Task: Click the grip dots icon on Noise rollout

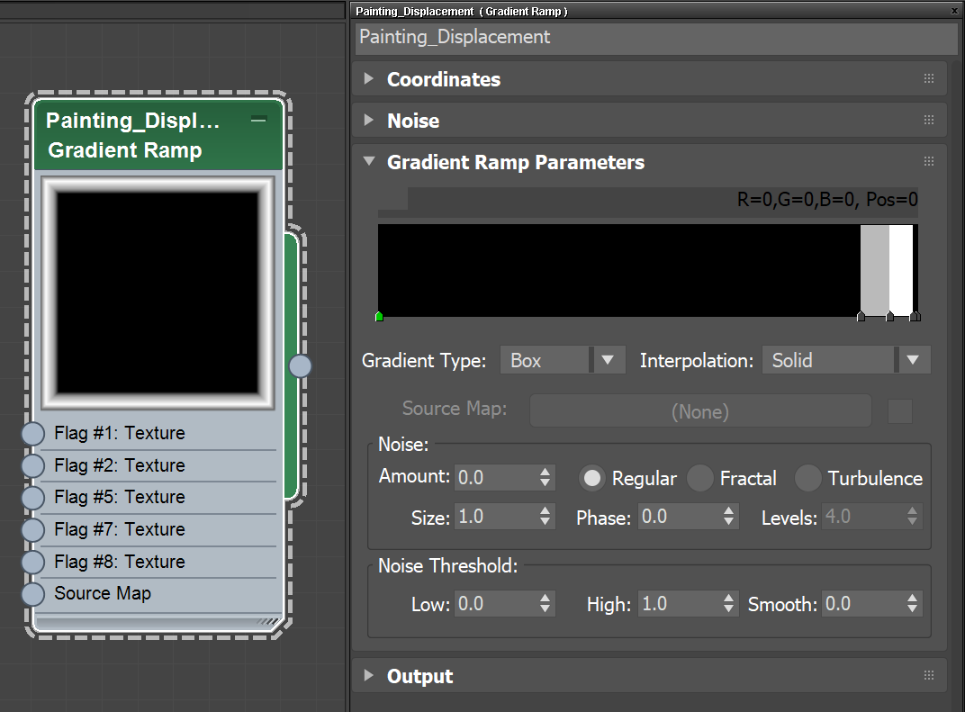Action: [929, 120]
